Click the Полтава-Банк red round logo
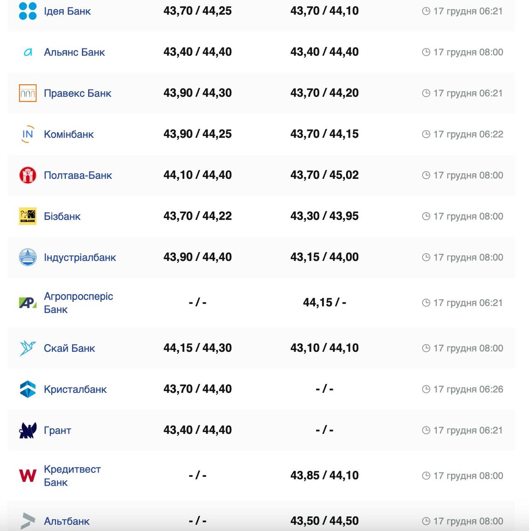 [28, 175]
